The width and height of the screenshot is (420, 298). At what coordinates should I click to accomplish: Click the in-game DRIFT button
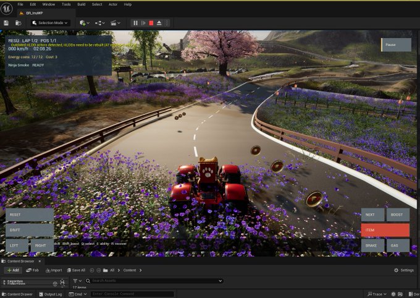(x=30, y=230)
